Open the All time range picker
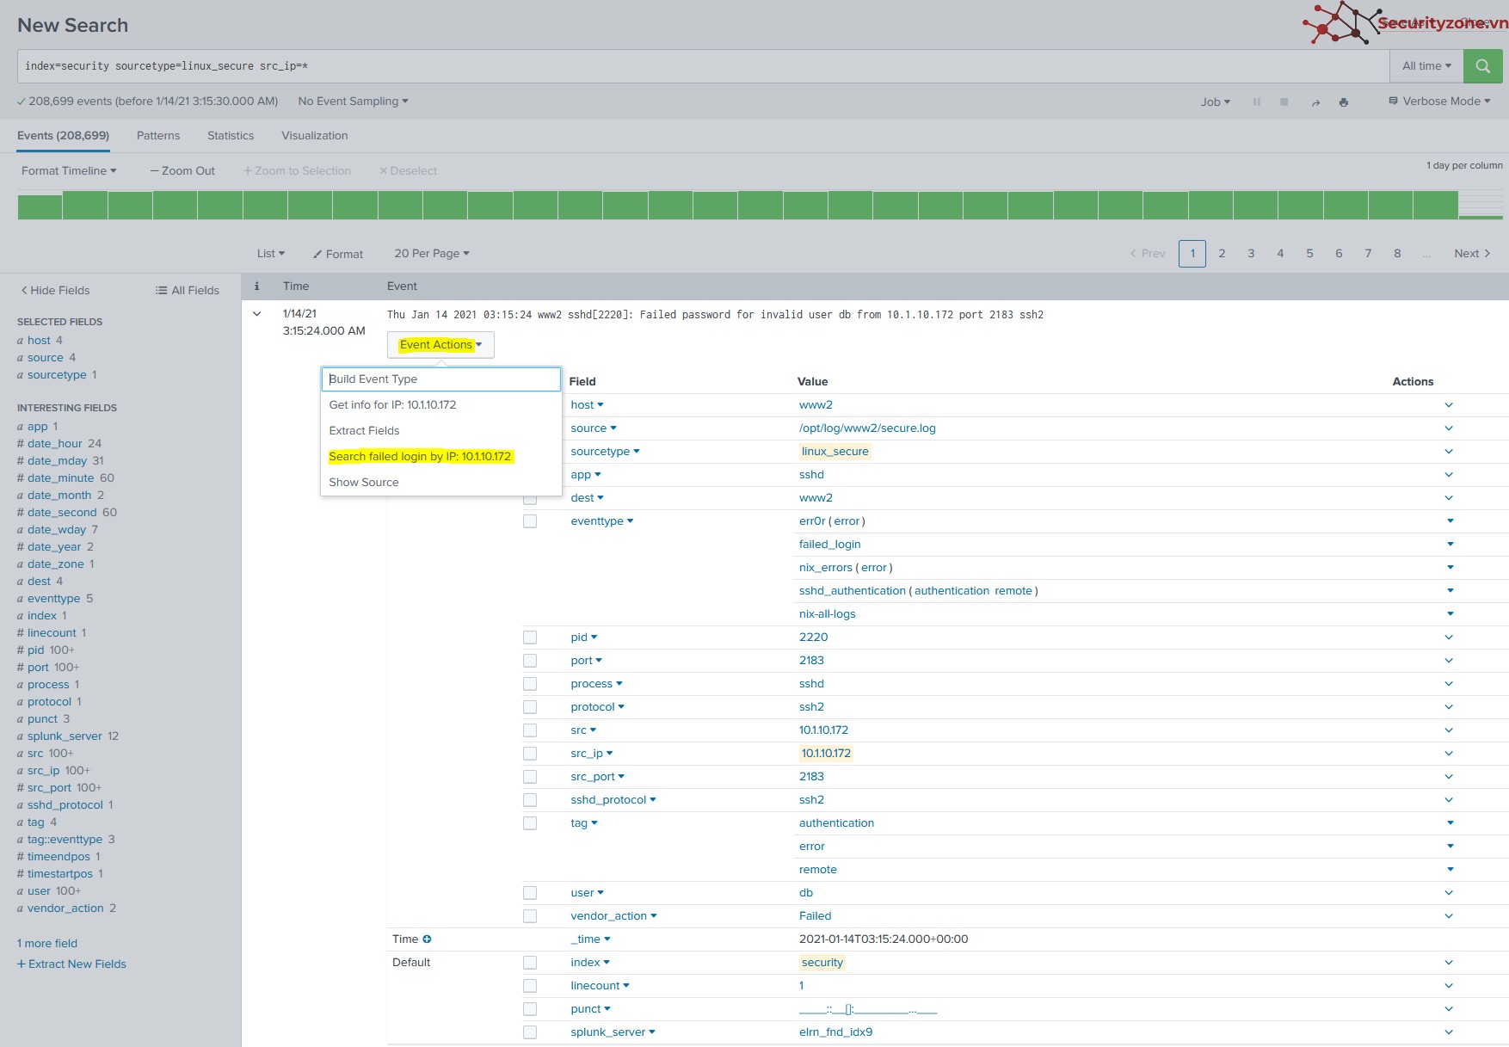 (x=1426, y=66)
